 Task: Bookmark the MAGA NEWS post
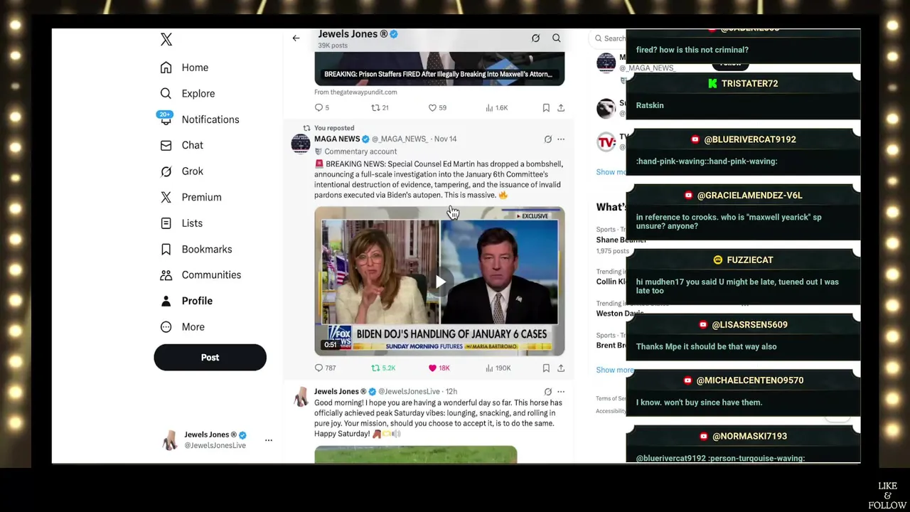click(546, 368)
